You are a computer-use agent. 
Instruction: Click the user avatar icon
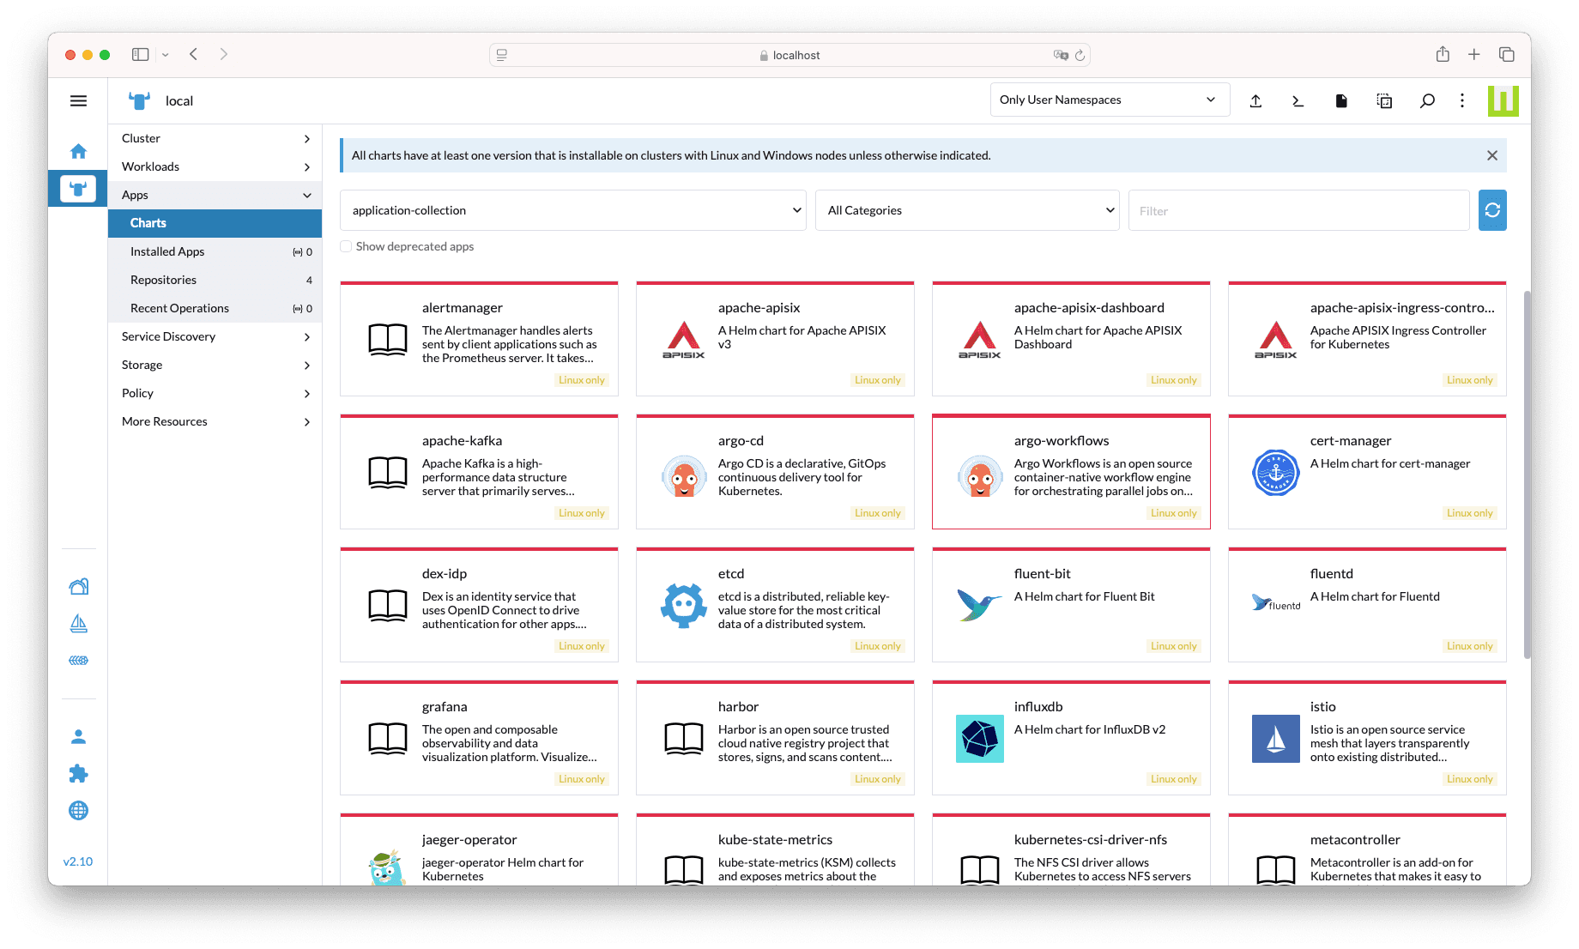click(x=78, y=737)
